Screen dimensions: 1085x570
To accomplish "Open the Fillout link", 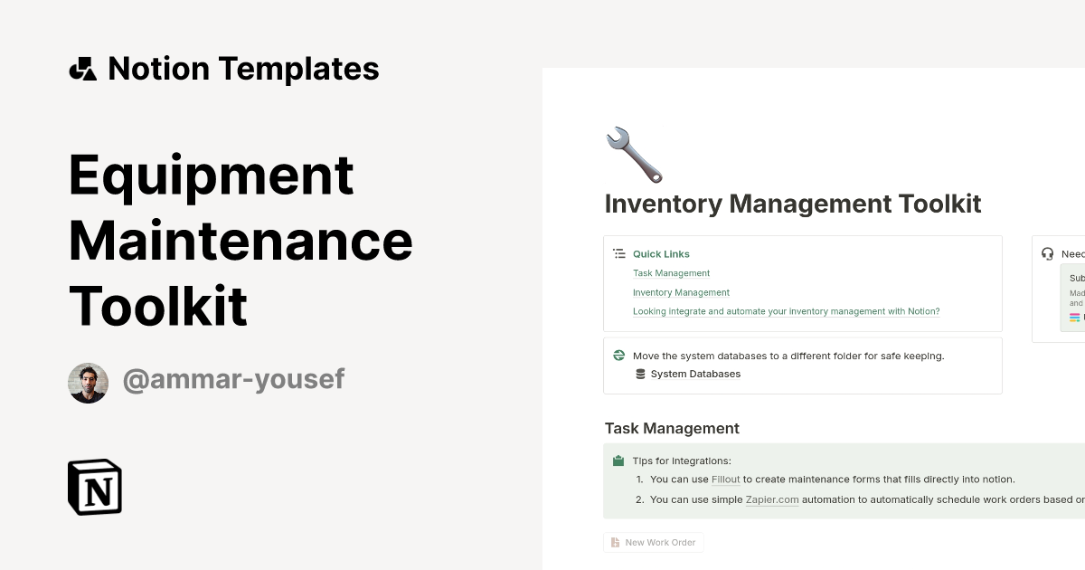I will (726, 480).
